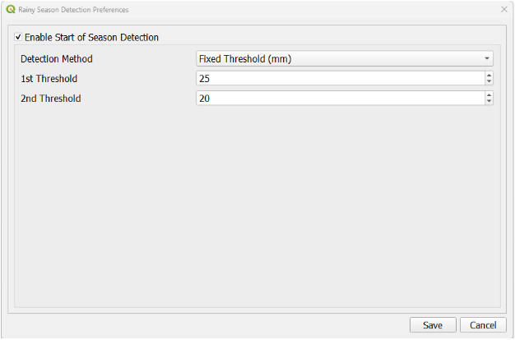Decrease the 2nd Threshold using down arrow

point(489,101)
